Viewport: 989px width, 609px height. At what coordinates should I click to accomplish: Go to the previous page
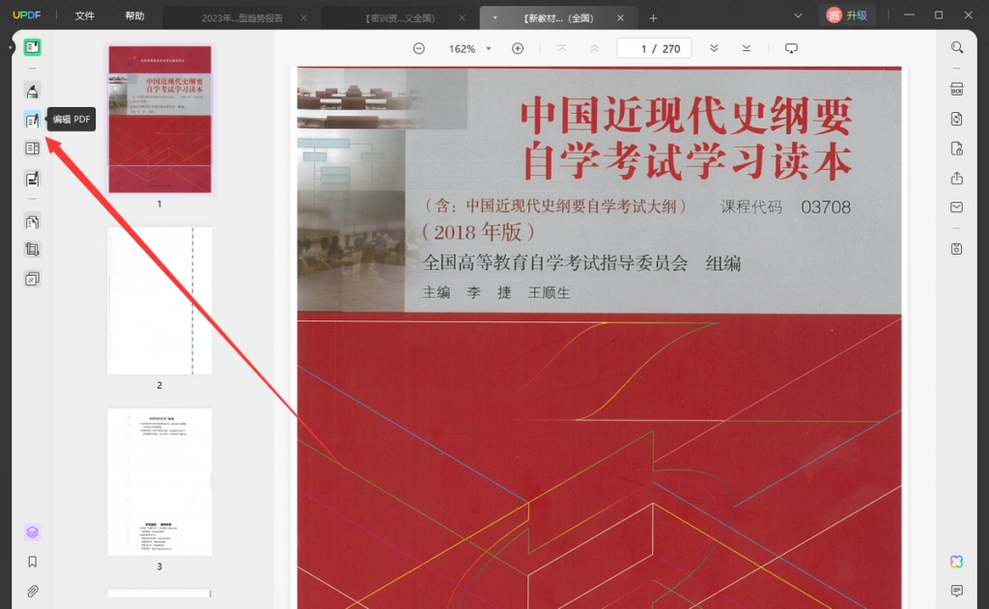point(594,48)
